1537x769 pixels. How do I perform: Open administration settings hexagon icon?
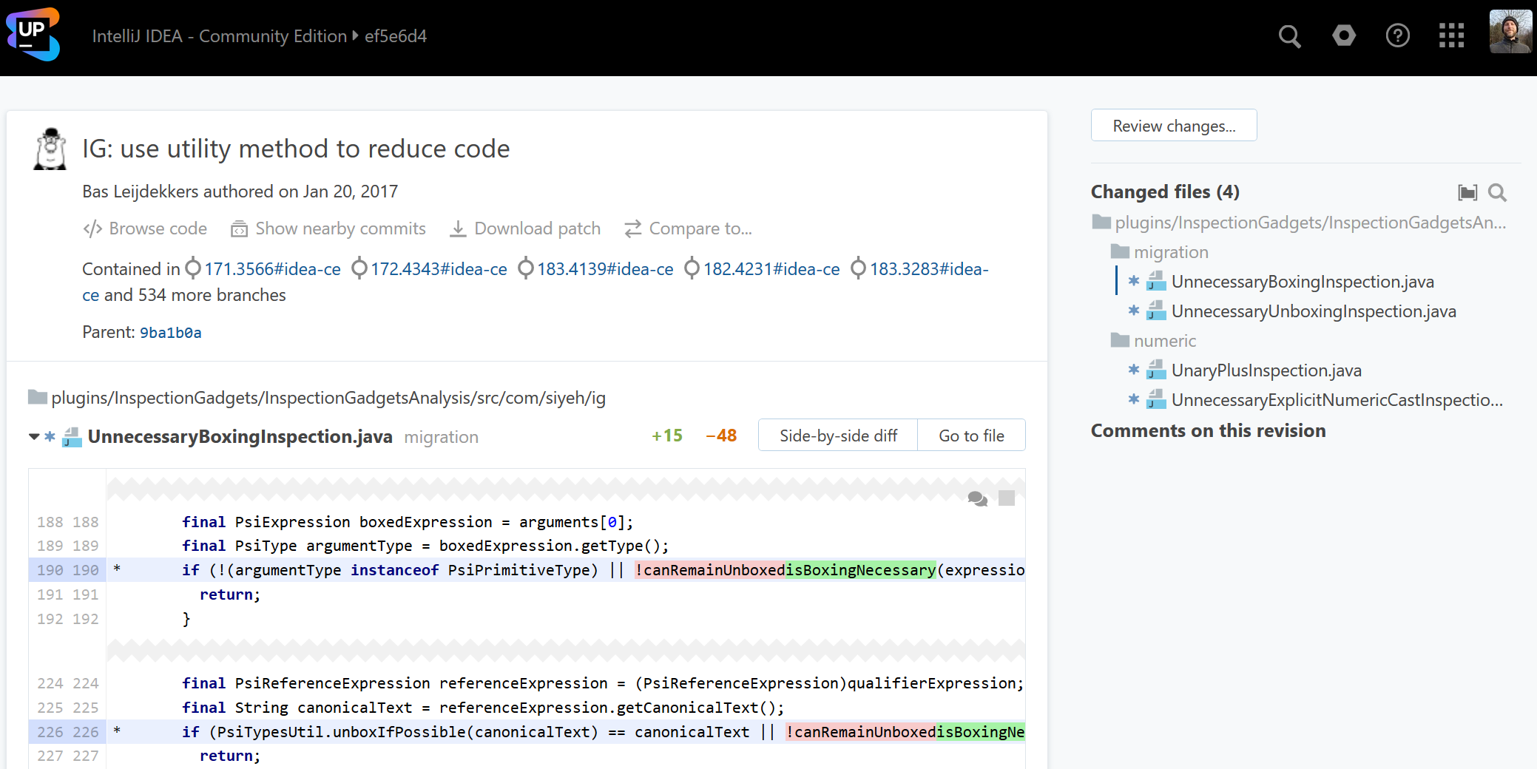point(1343,35)
